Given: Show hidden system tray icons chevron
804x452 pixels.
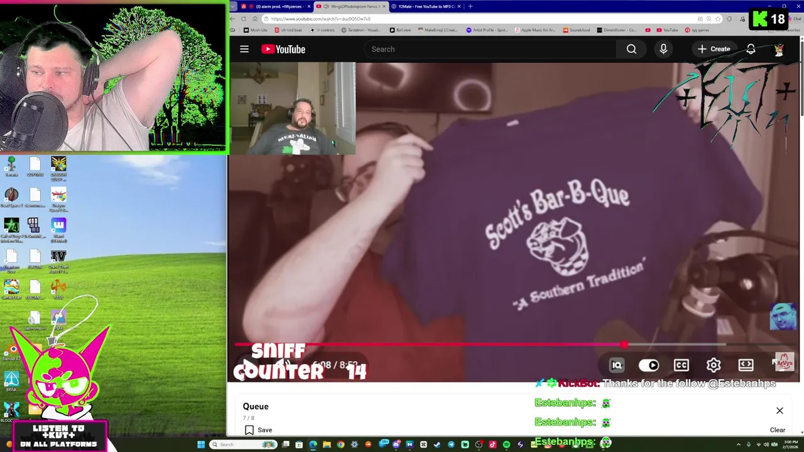Looking at the screenshot, I should (739, 444).
